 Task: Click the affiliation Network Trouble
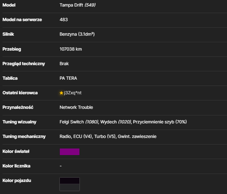(x=76, y=107)
